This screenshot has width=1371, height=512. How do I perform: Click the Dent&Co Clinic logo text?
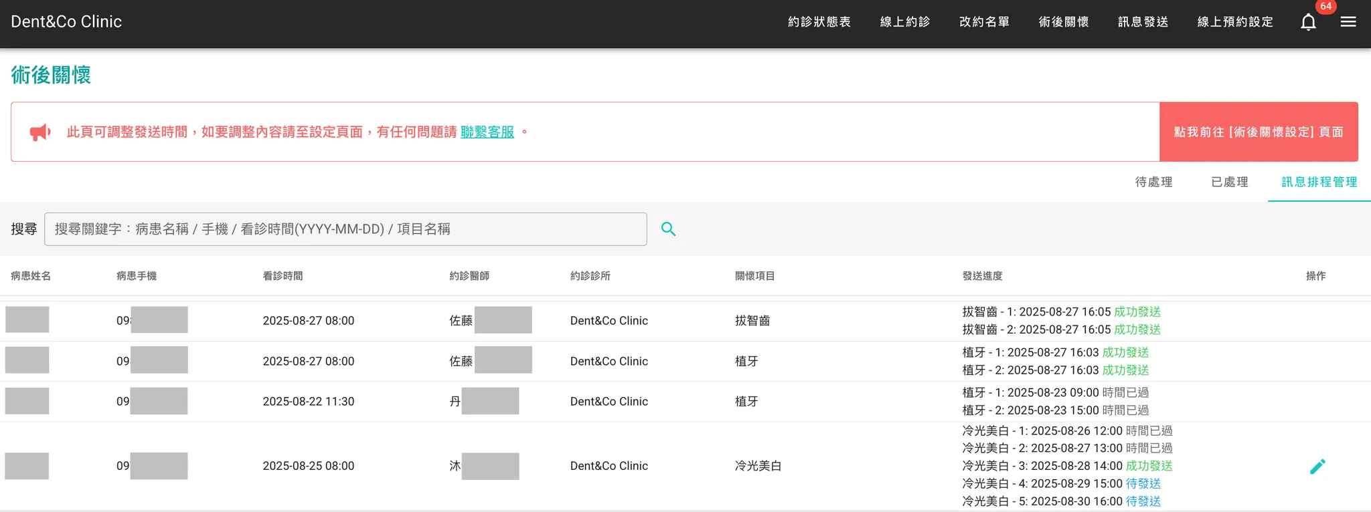[66, 22]
